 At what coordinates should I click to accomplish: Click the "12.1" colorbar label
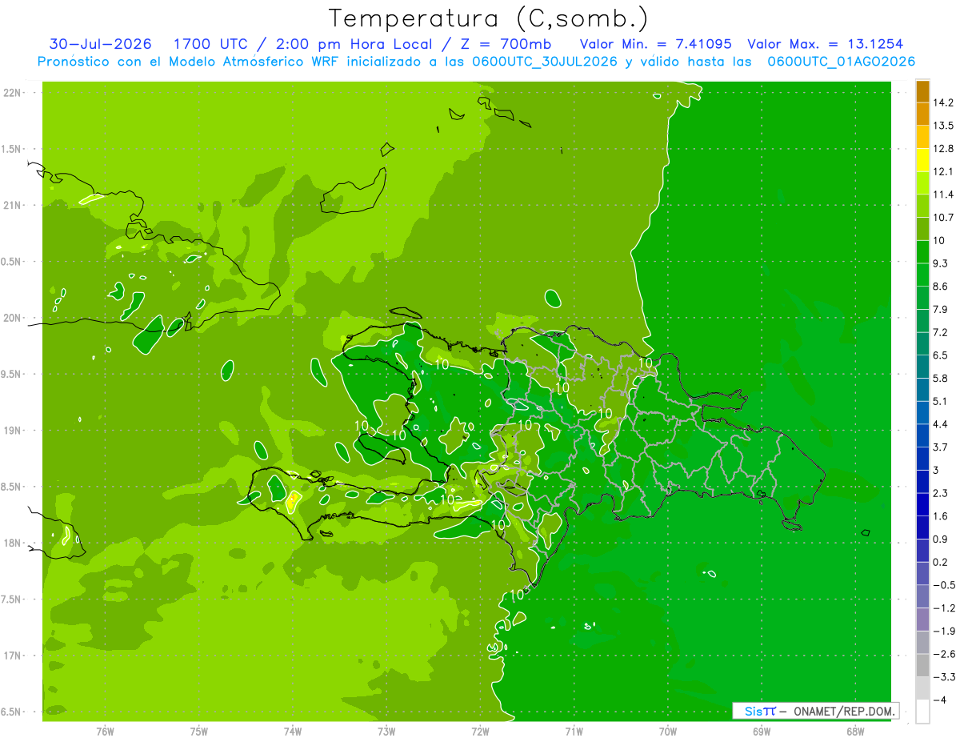click(943, 171)
